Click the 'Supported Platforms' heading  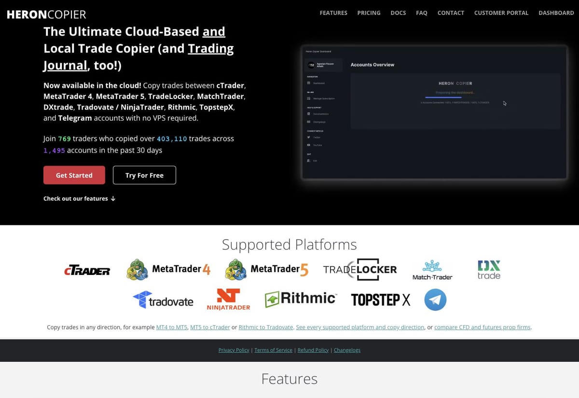point(289,245)
